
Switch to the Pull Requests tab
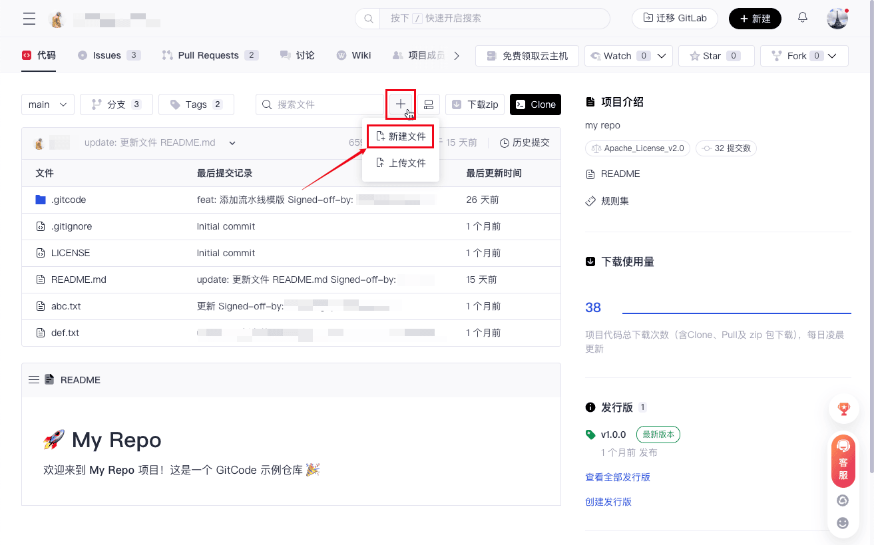[208, 55]
